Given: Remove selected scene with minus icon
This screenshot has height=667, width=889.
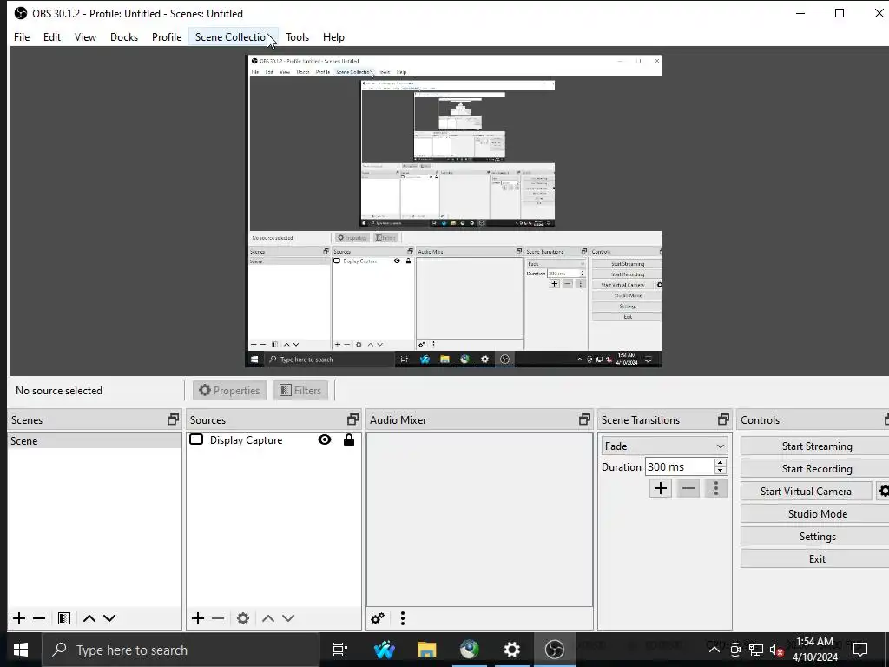Looking at the screenshot, I should (x=39, y=618).
